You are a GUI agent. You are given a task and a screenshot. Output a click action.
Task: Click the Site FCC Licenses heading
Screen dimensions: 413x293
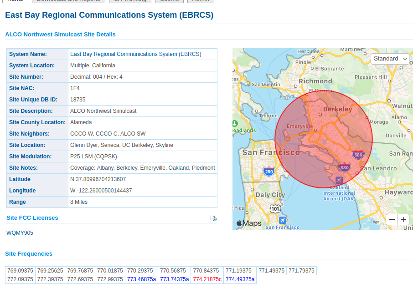[32, 218]
